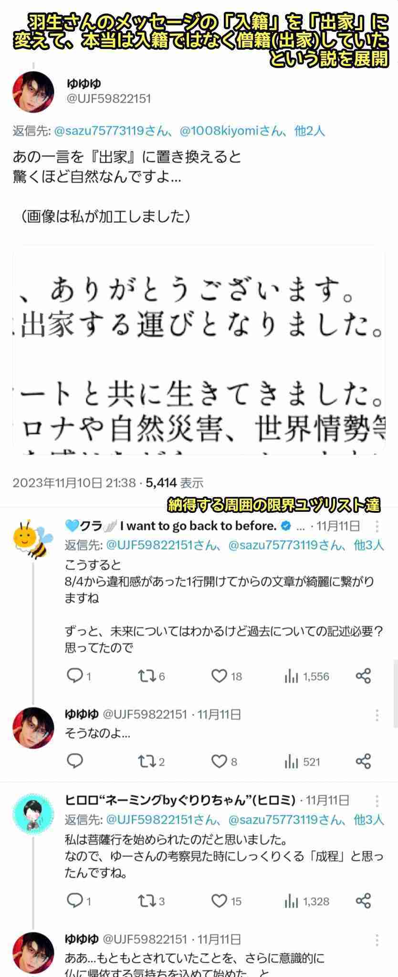The height and width of the screenshot is (977, 398).
Task: Open view stats showing 1,556 impressions
Action: (306, 676)
